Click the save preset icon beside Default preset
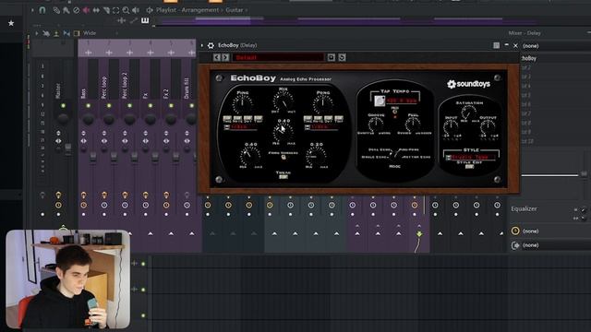 331,57
